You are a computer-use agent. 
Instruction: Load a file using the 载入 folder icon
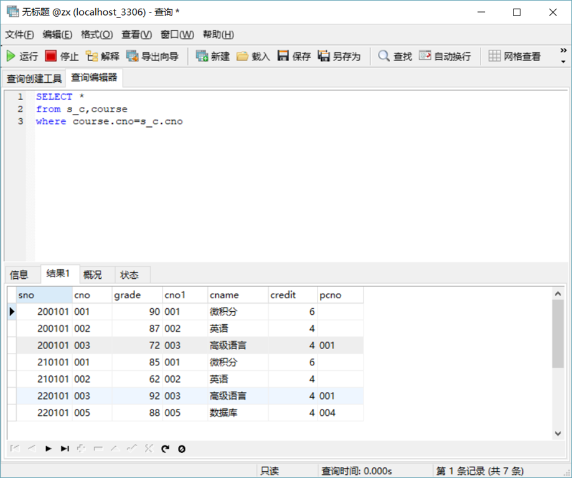coord(242,56)
